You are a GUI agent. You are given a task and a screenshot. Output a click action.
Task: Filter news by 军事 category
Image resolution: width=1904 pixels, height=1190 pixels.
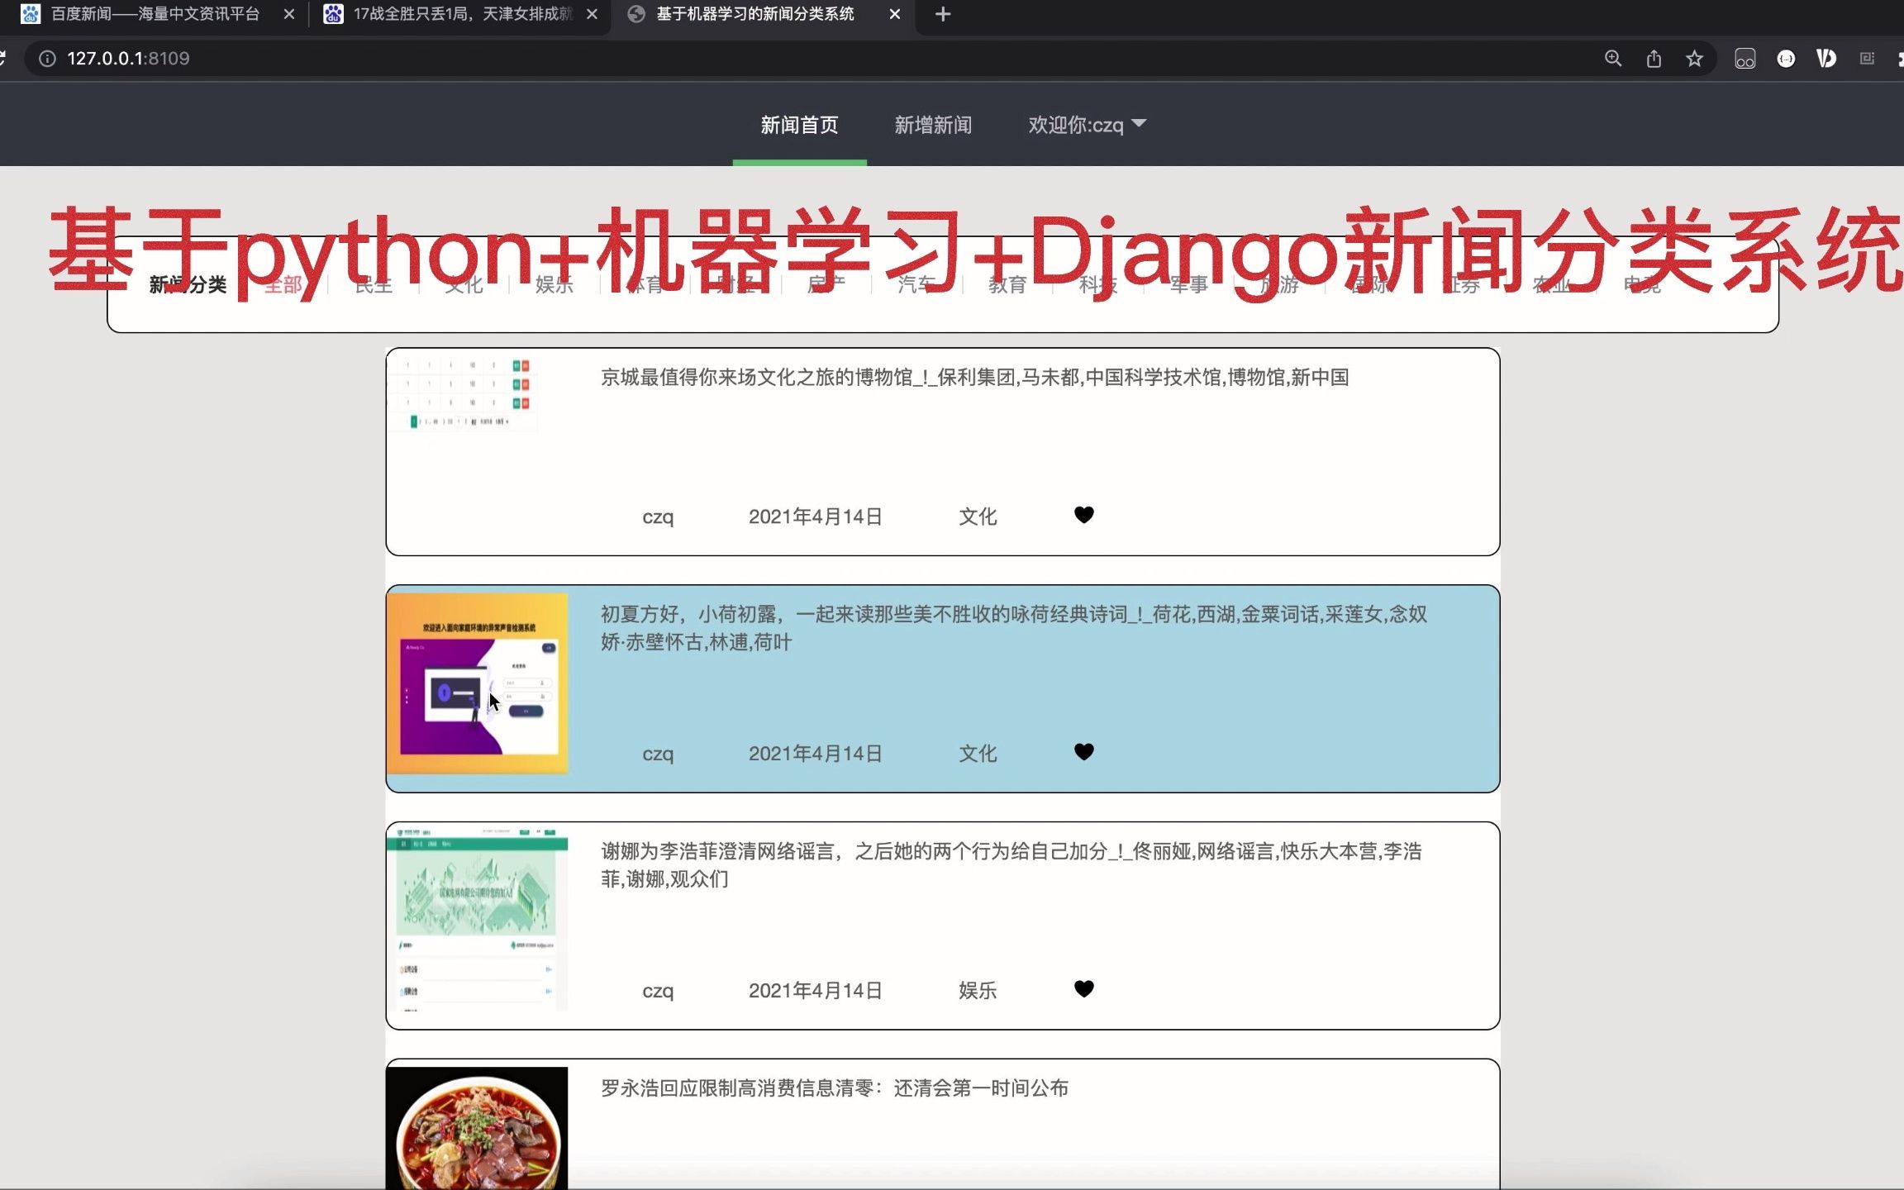point(1188,285)
